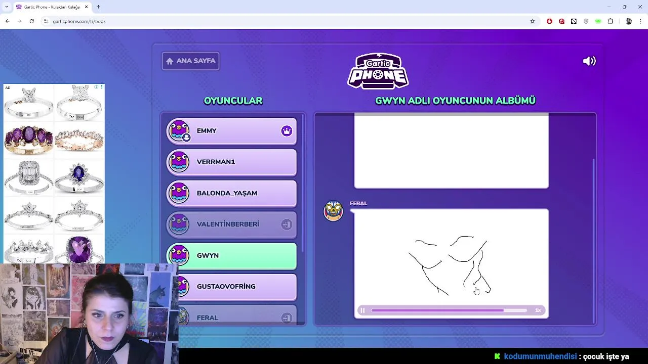The image size is (648, 364).
Task: Click the exit icon beside FERAL
Action: 287,318
